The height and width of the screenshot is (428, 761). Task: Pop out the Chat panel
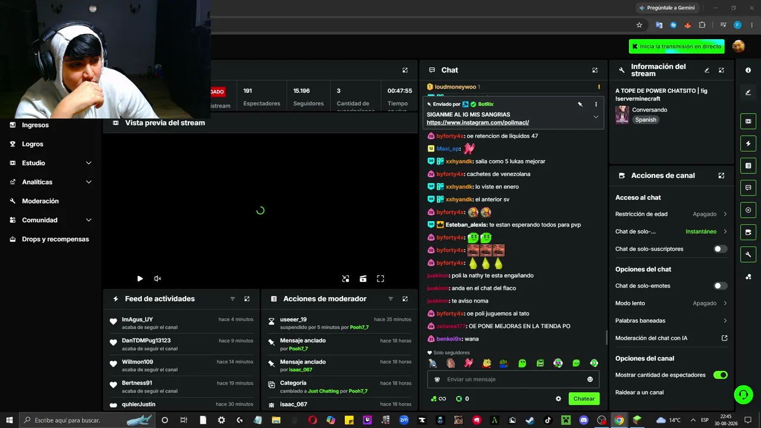(595, 70)
